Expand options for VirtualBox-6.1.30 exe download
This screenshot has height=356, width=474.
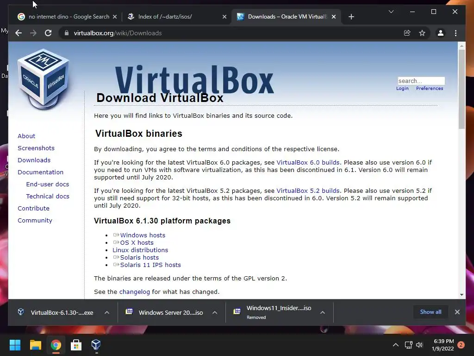point(107,312)
